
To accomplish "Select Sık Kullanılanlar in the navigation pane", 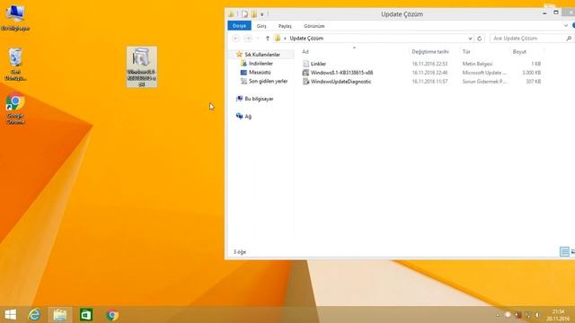I will [262, 54].
